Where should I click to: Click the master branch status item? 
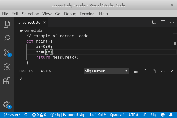pos(11,115)
